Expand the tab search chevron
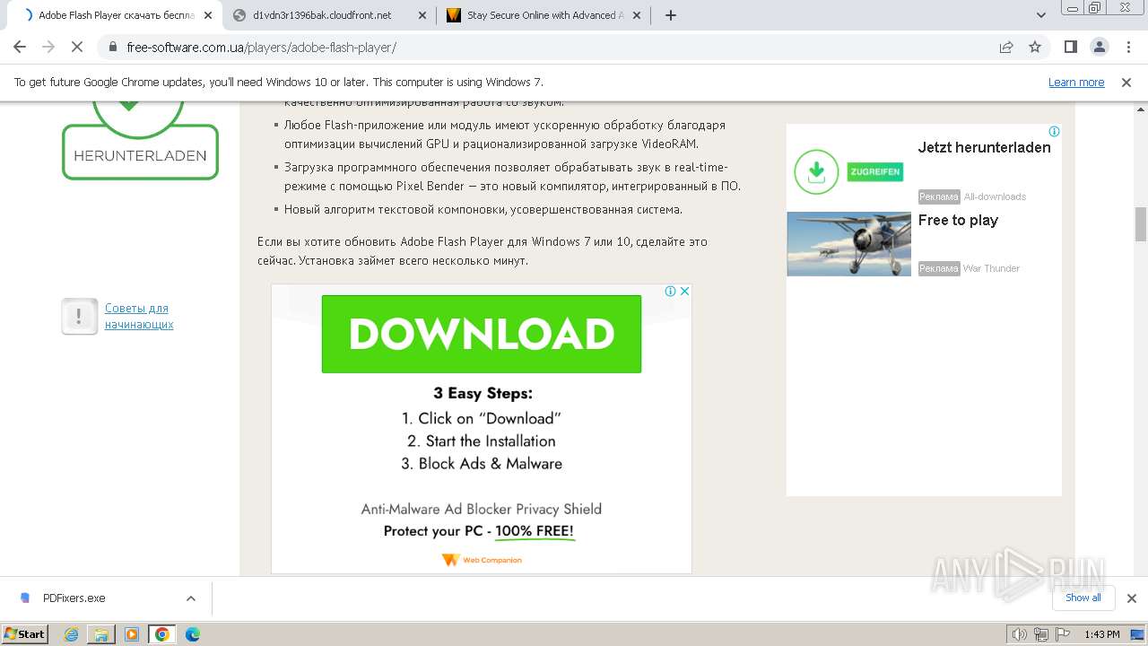This screenshot has width=1148, height=646. tap(1041, 15)
